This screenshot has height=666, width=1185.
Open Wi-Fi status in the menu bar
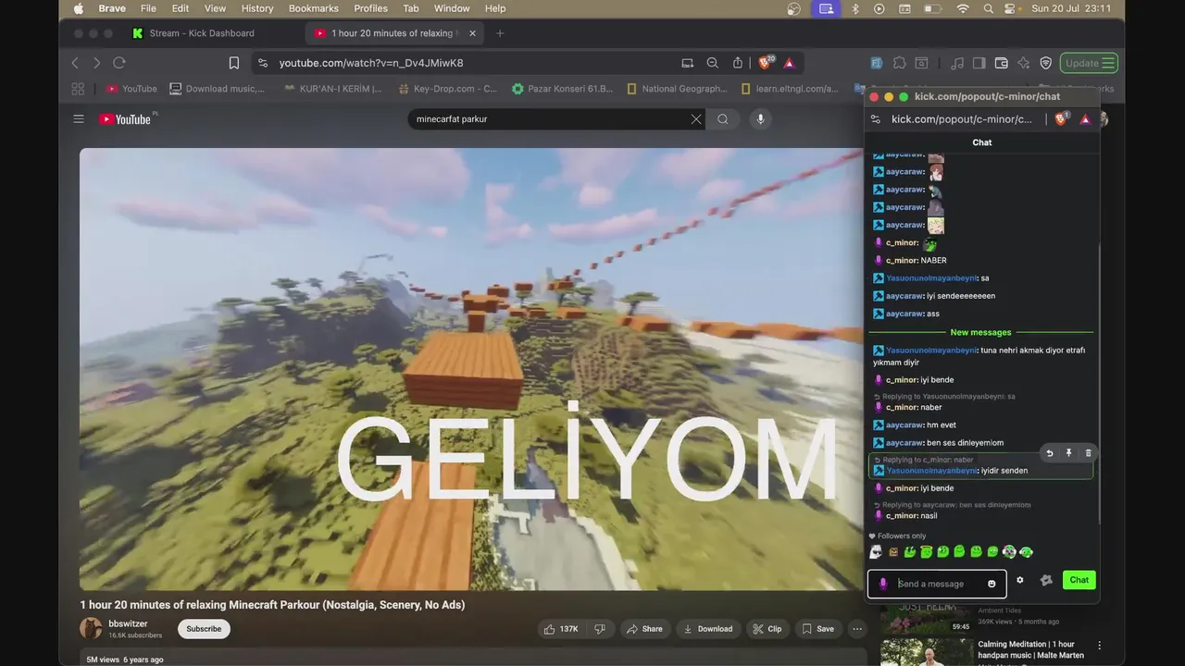coord(963,8)
